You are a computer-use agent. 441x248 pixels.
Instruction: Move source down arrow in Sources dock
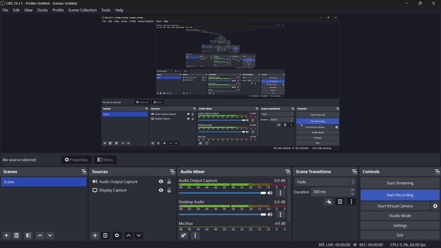tap(139, 236)
